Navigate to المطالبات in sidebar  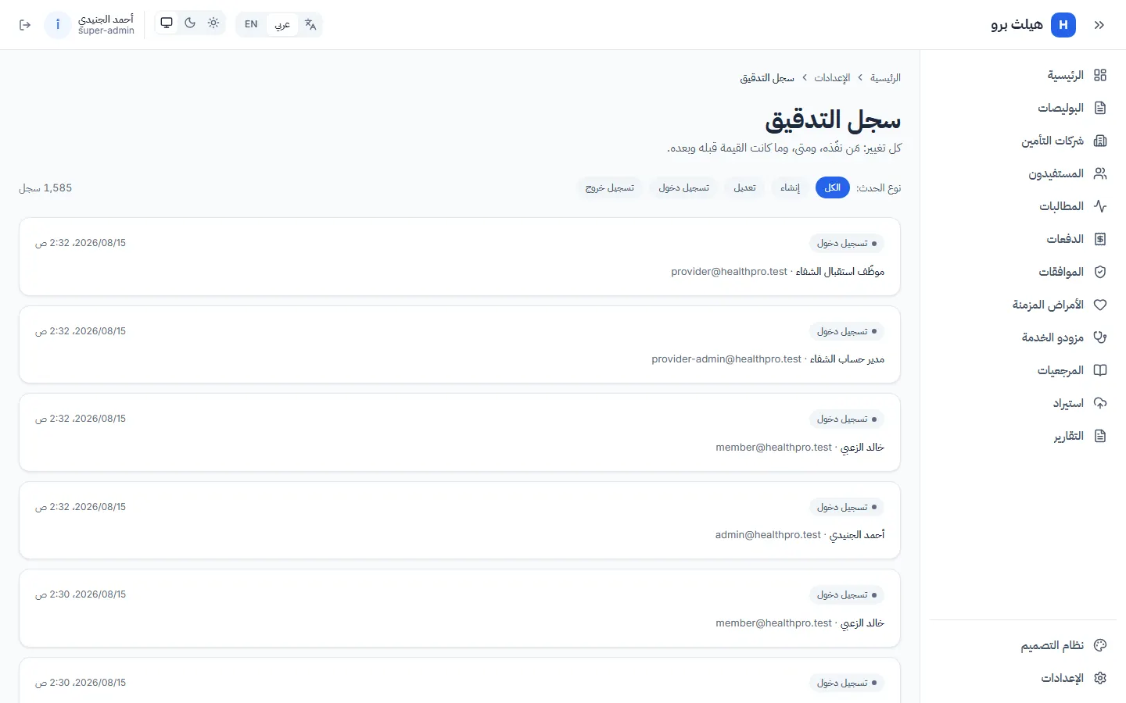1023,206
